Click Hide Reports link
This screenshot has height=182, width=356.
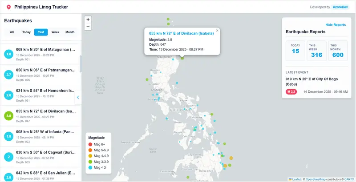pos(336,25)
